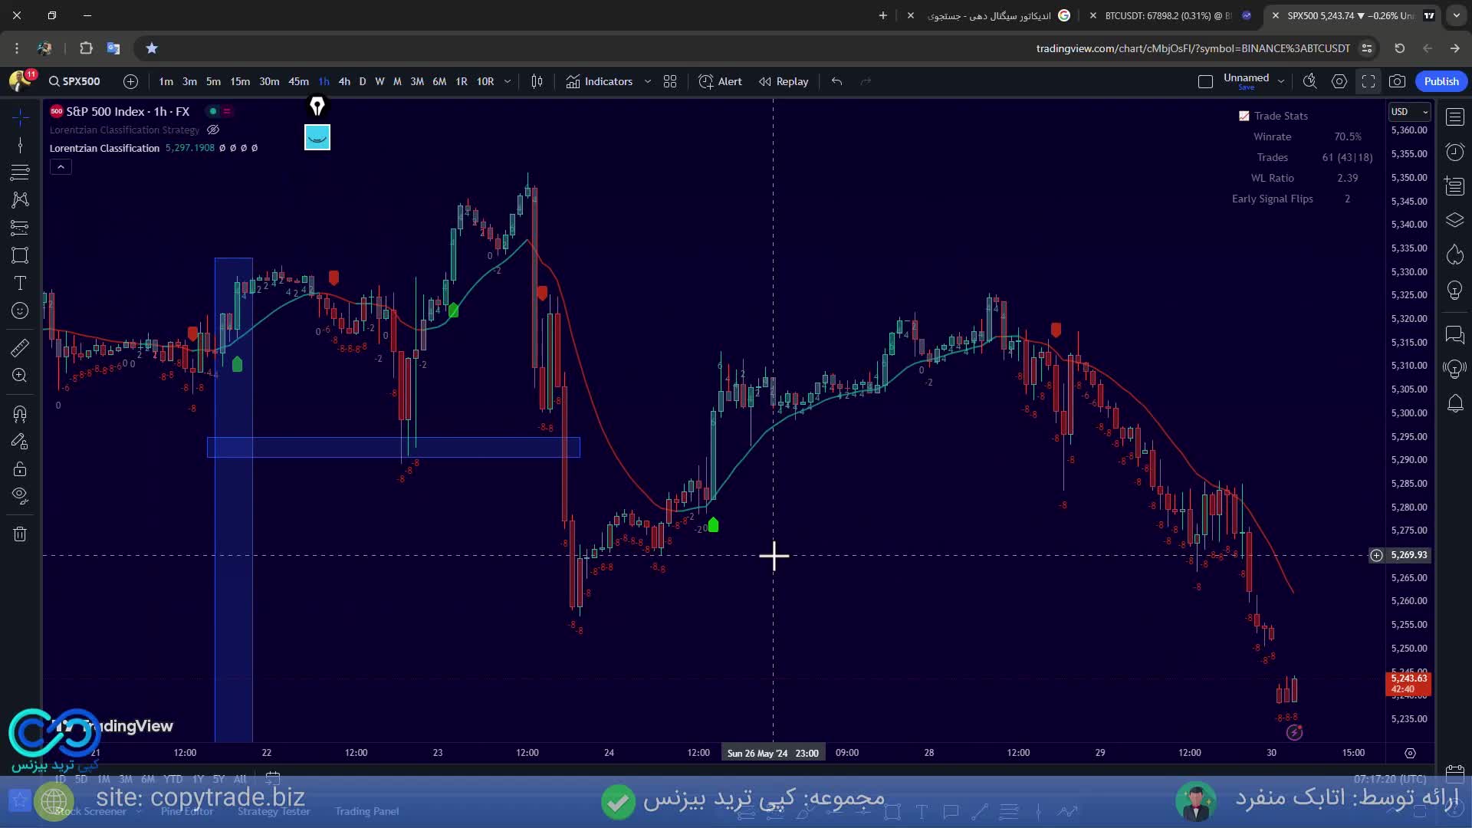Open the Alerts panel bell icon
This screenshot has width=1472, height=828.
point(1454,403)
